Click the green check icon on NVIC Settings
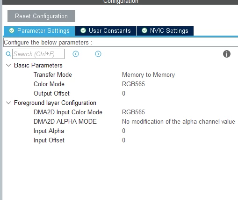The image size is (238, 200). pos(144,30)
